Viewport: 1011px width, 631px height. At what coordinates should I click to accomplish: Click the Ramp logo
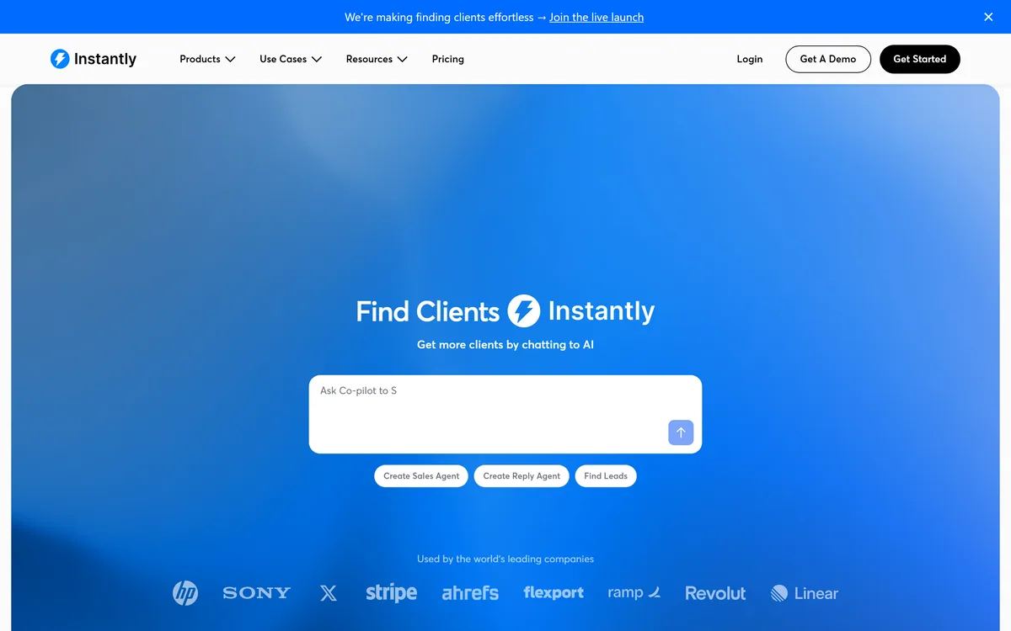pos(634,593)
